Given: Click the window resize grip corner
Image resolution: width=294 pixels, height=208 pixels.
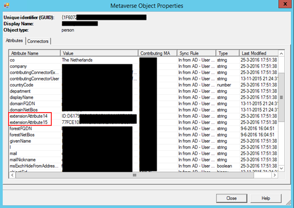Looking at the screenshot, I should [x=289, y=202].
